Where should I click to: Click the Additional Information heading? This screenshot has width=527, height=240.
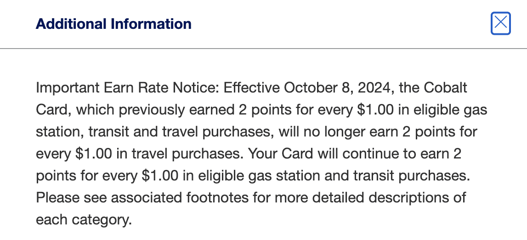tap(113, 24)
